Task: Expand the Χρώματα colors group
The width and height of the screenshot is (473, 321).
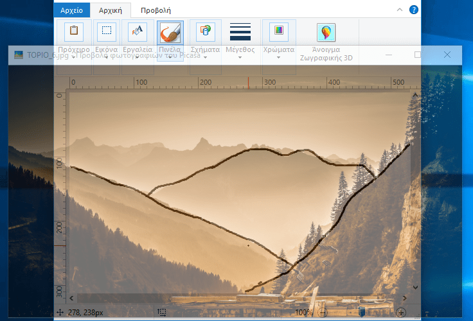Action: pyautogui.click(x=279, y=47)
